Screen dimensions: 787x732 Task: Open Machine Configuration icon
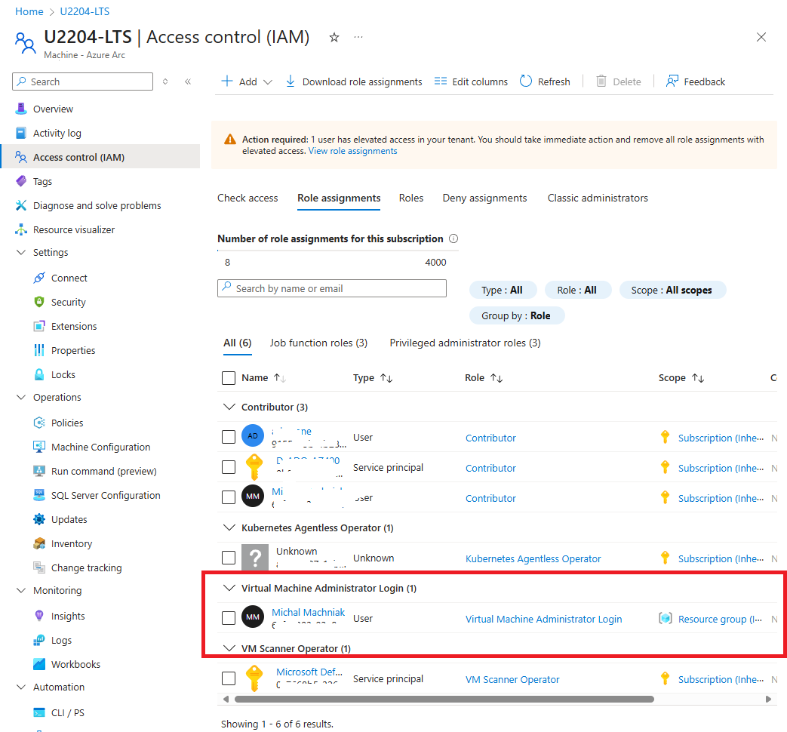click(x=39, y=446)
